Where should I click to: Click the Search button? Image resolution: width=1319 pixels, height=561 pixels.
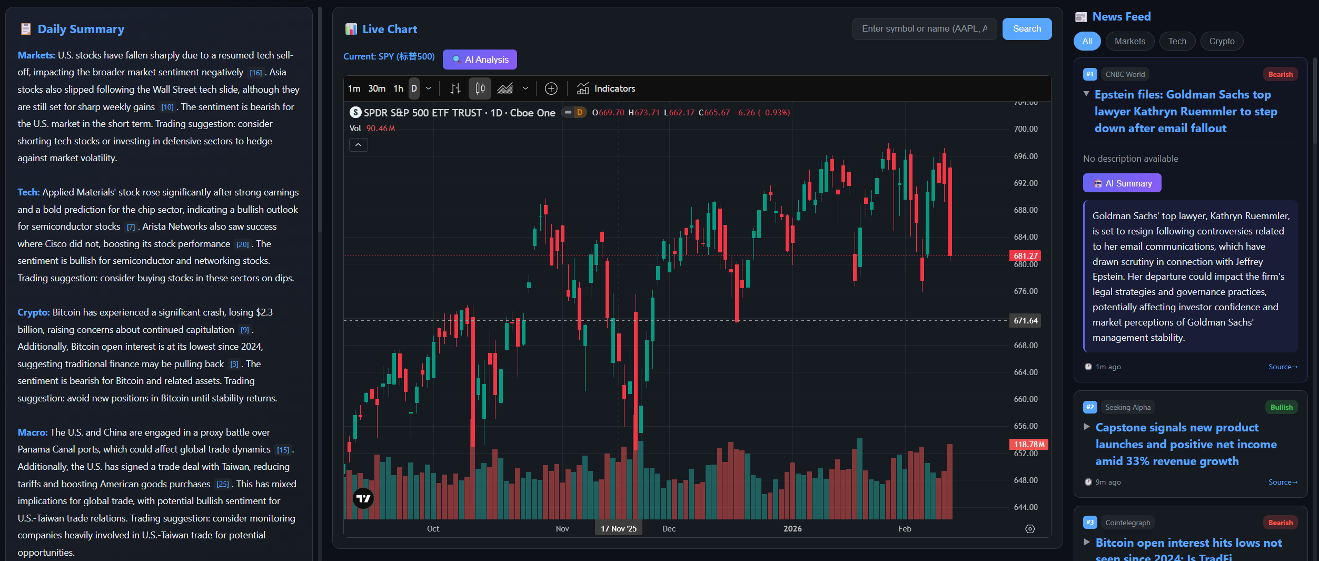pyautogui.click(x=1026, y=28)
